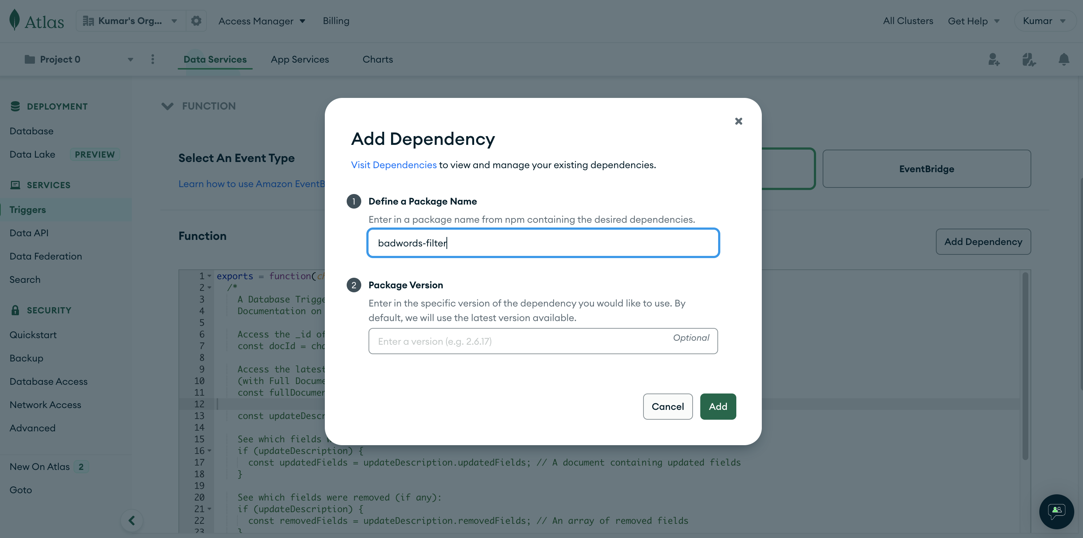Click the organization building icon

[x=88, y=21]
